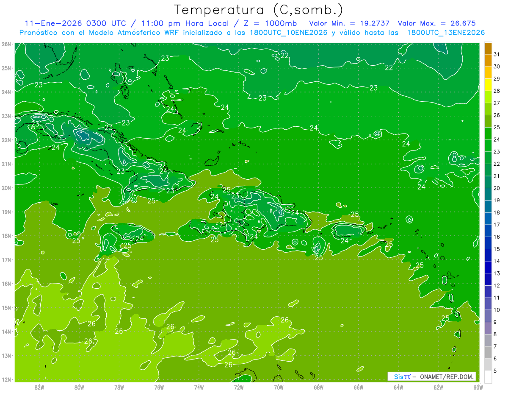Image resolution: width=508 pixels, height=393 pixels.
Task: Click the color bar label 28
Action: click(x=497, y=91)
